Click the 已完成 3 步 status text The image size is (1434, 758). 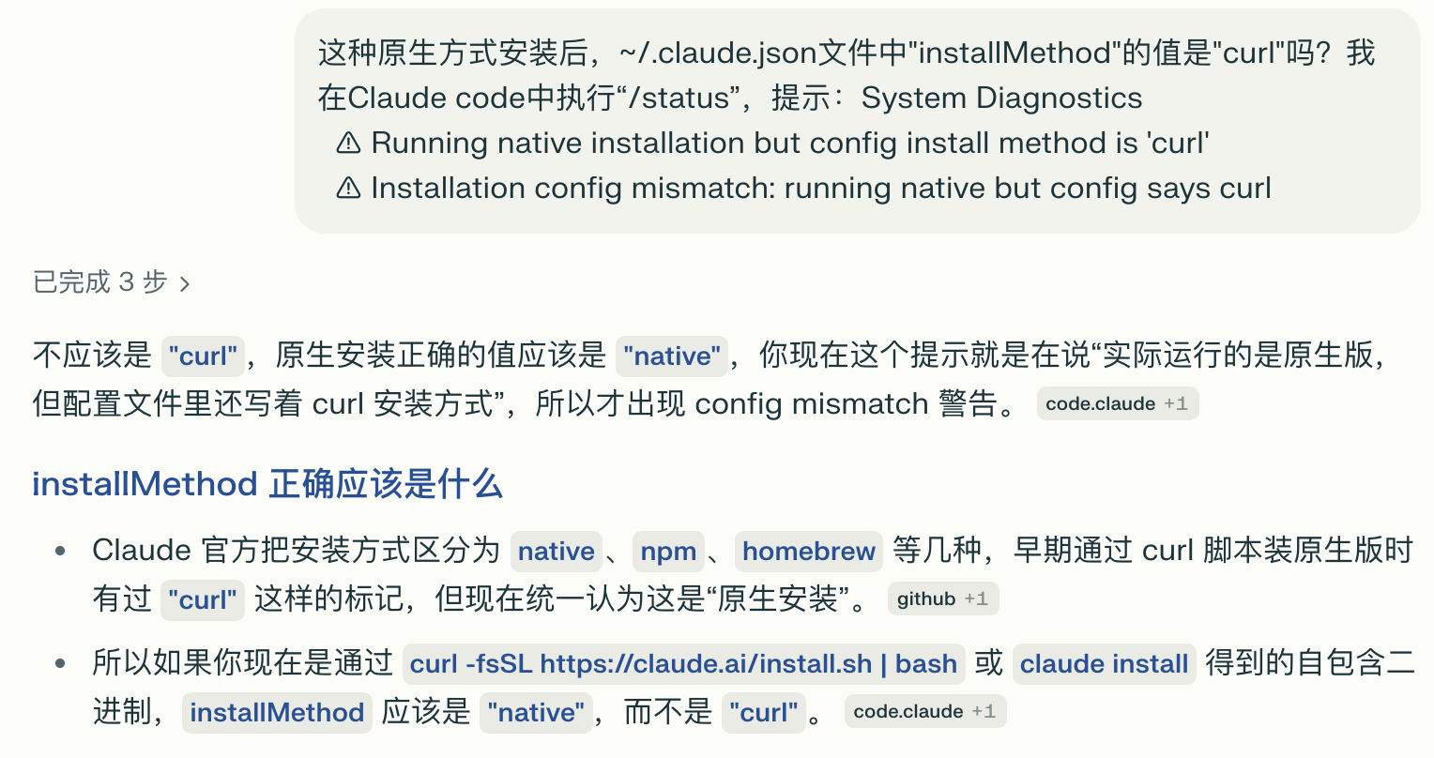99,282
